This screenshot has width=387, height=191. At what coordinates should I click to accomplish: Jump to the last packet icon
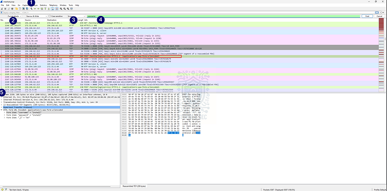coord(49,9)
